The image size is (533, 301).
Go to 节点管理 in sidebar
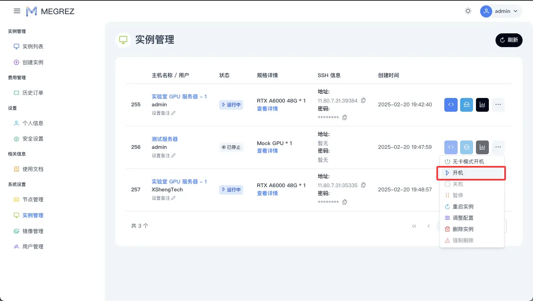point(32,200)
